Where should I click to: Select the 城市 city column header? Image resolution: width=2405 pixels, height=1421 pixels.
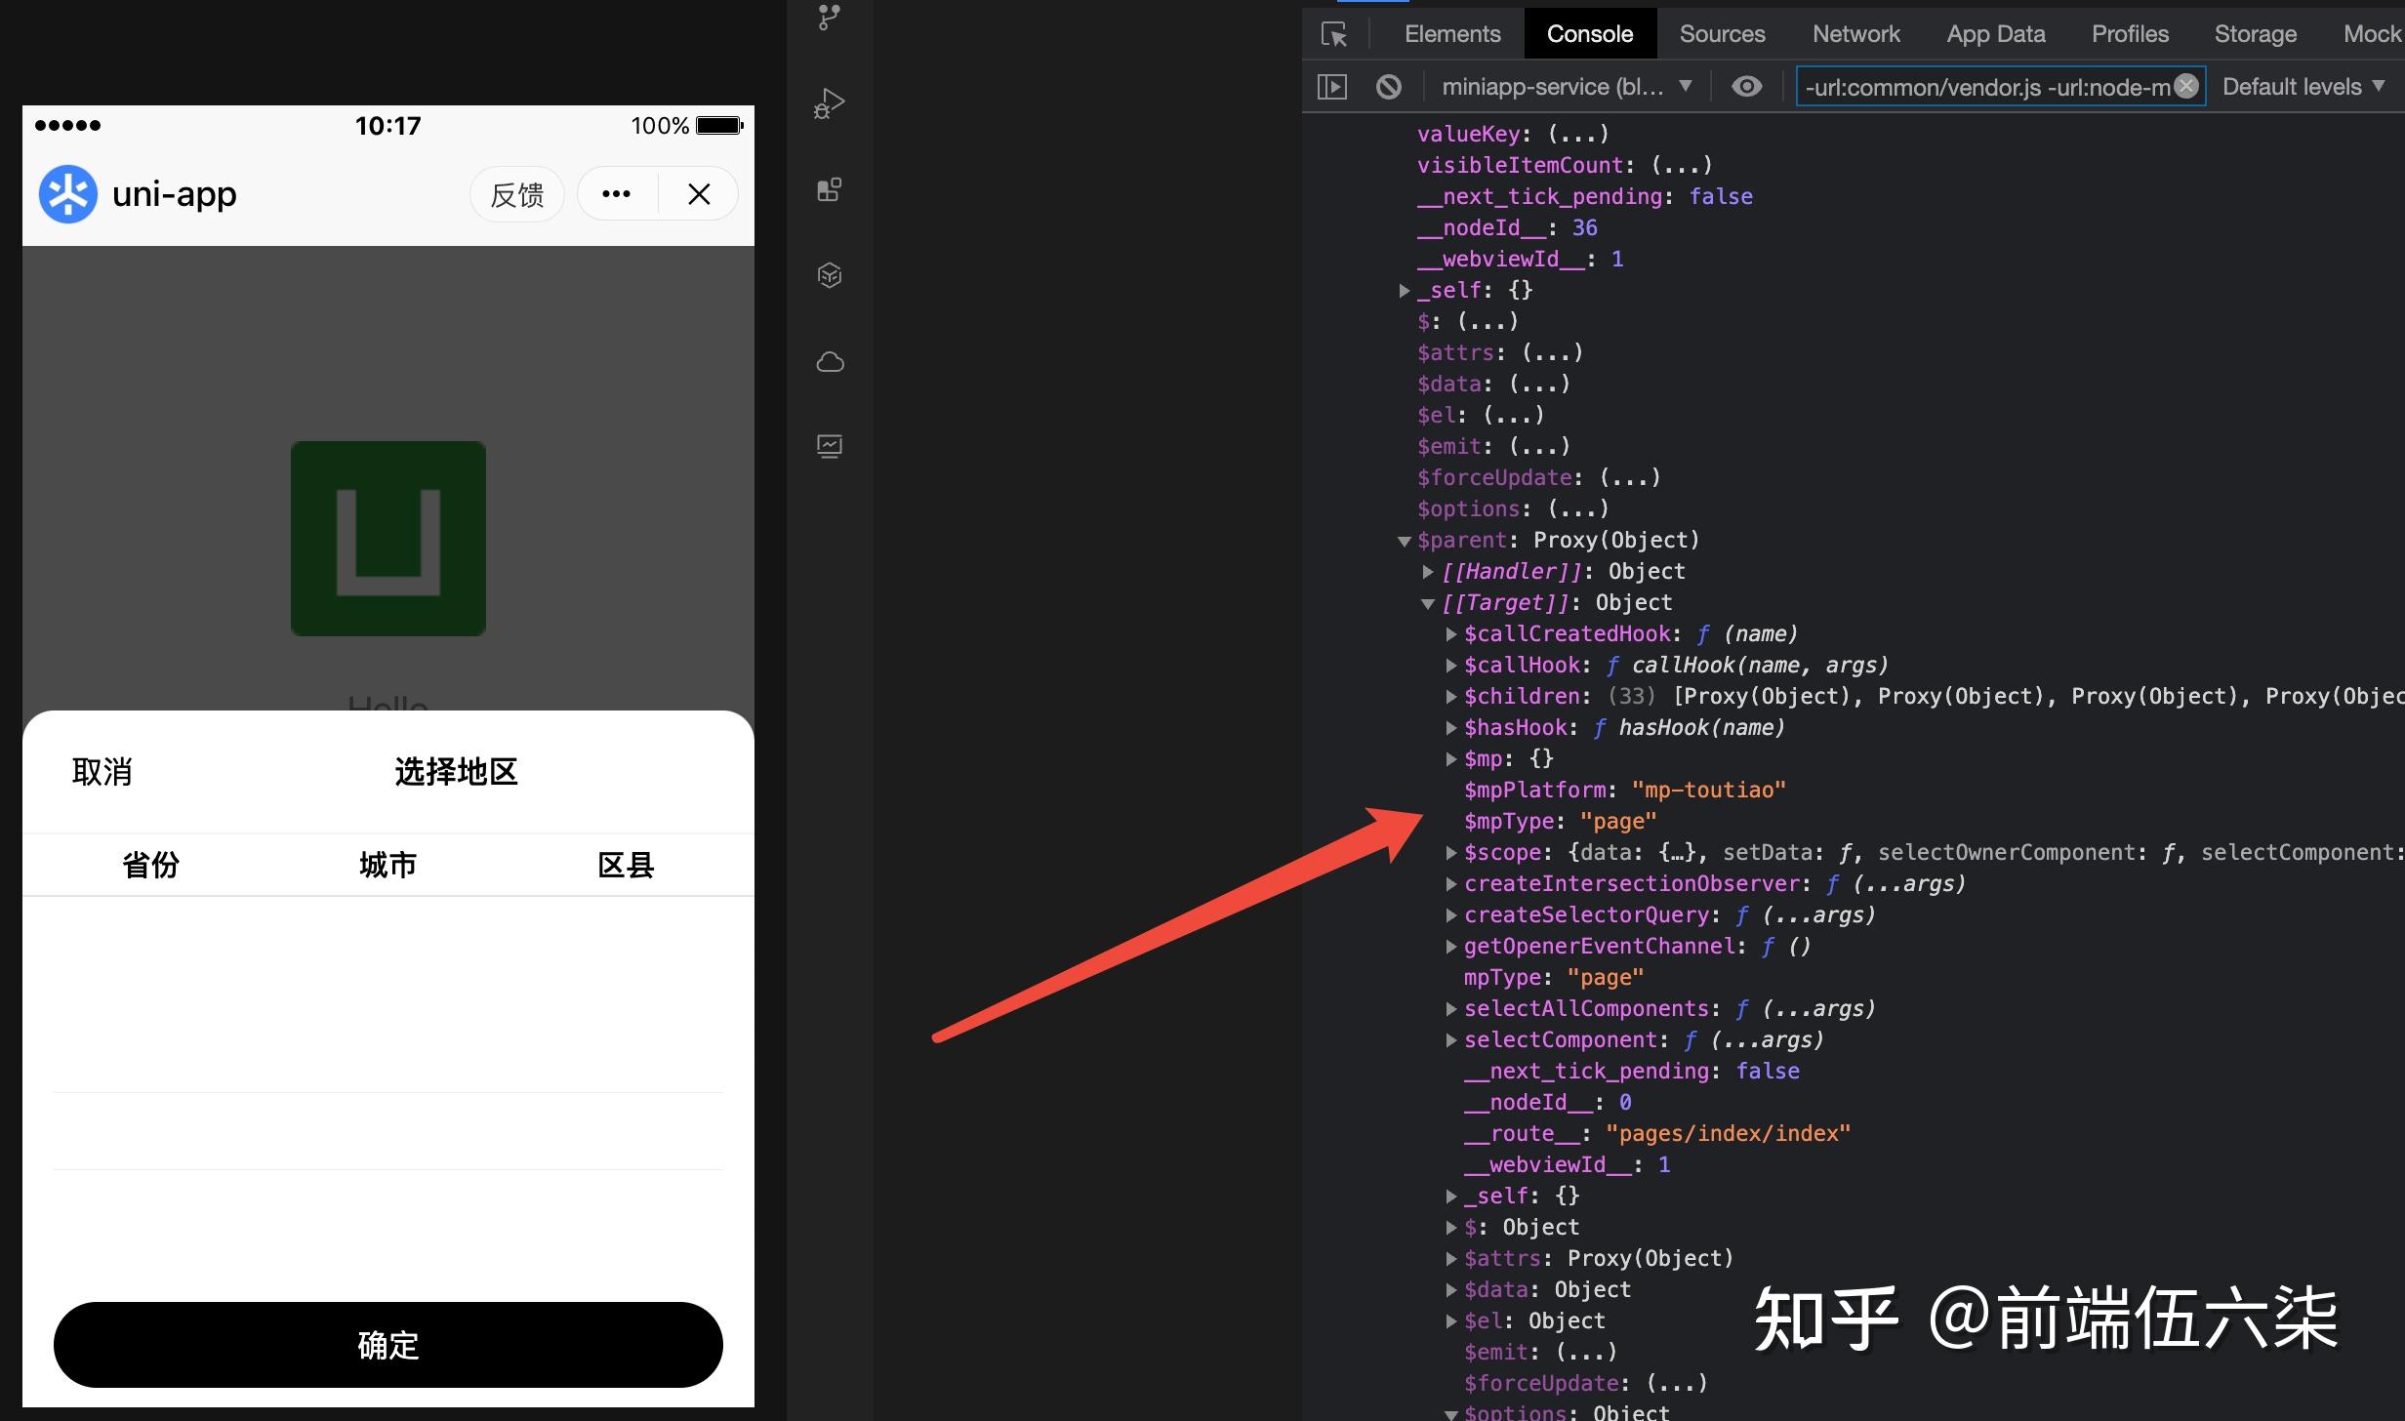coord(387,865)
